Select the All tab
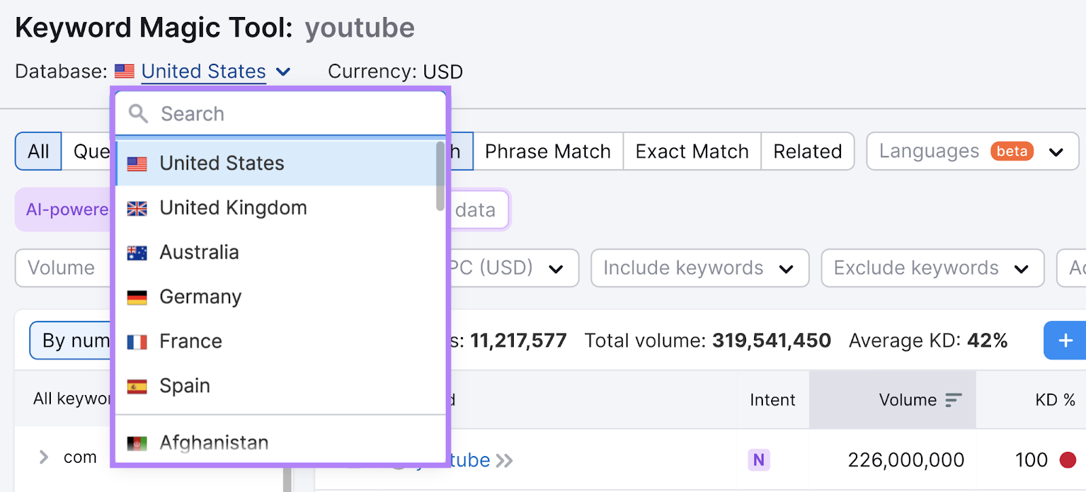Image resolution: width=1086 pixels, height=492 pixels. pos(39,151)
